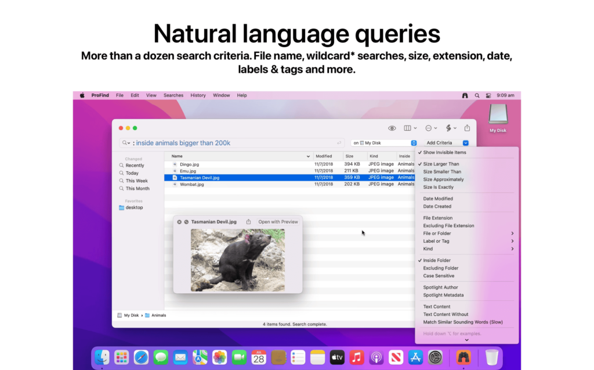Select the column view icon in the toolbar
The image size is (594, 370).
click(408, 128)
